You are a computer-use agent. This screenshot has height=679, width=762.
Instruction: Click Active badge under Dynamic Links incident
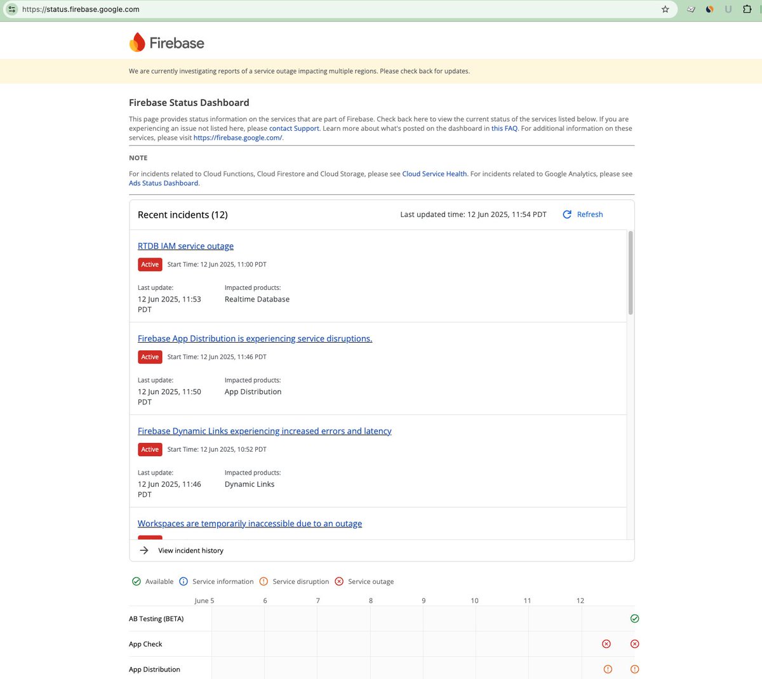point(150,450)
